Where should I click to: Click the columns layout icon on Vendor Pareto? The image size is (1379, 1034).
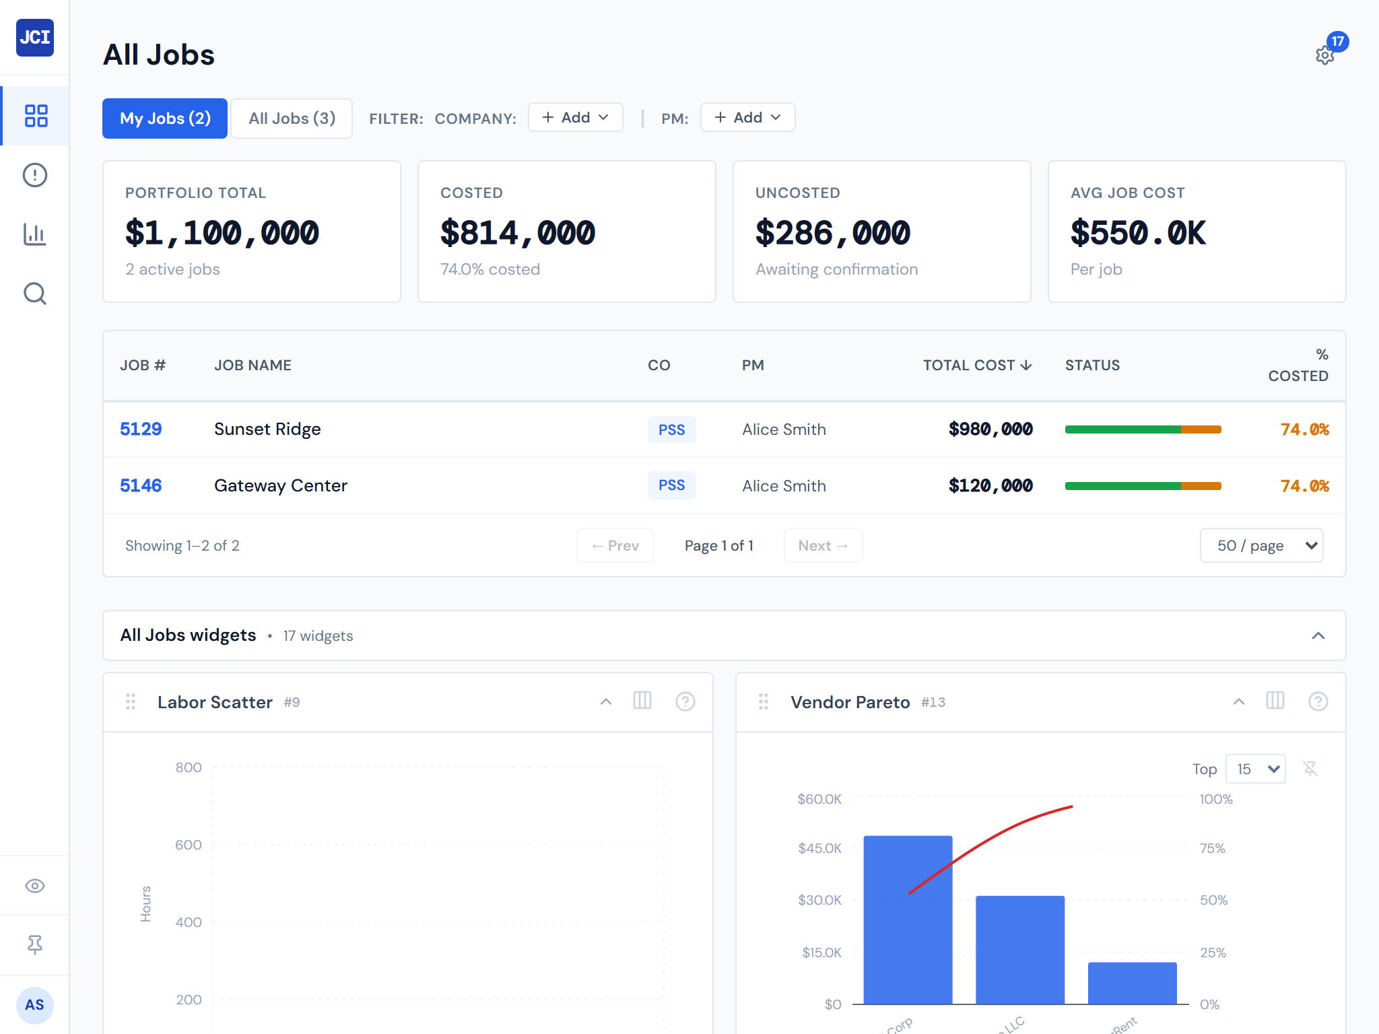1275,701
